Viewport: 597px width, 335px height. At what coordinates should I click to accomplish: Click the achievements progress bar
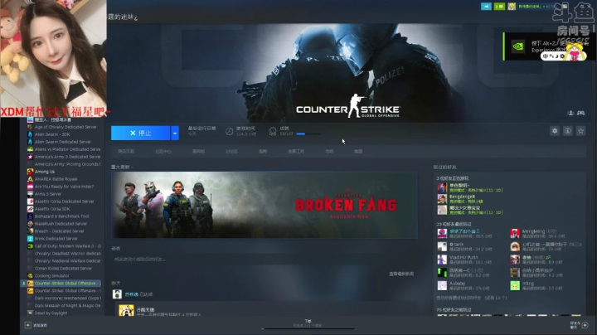(x=308, y=134)
